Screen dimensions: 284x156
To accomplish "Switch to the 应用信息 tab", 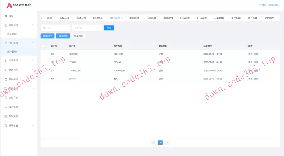I will [98, 18].
